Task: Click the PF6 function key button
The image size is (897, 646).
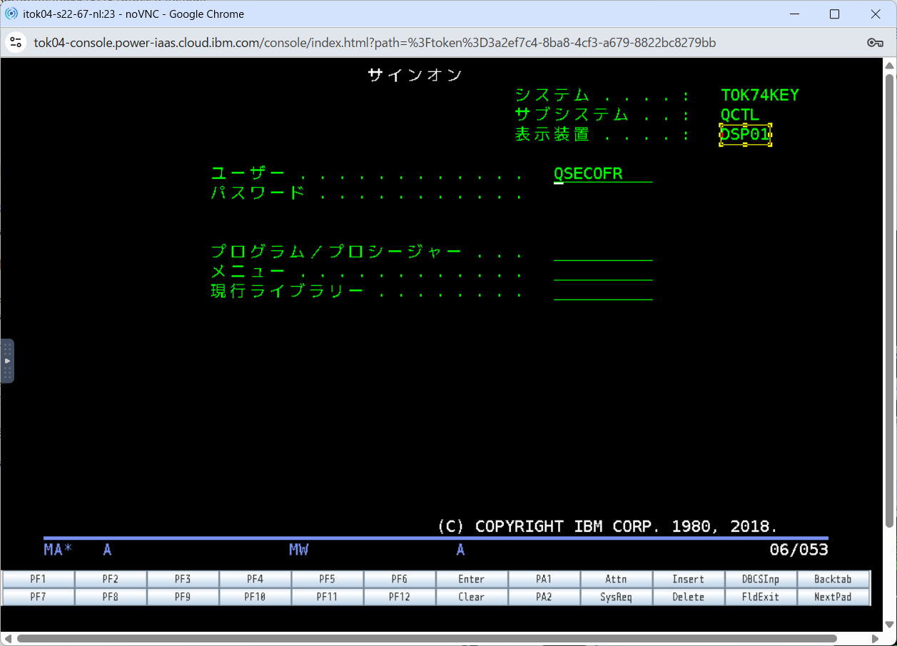Action: pos(399,579)
